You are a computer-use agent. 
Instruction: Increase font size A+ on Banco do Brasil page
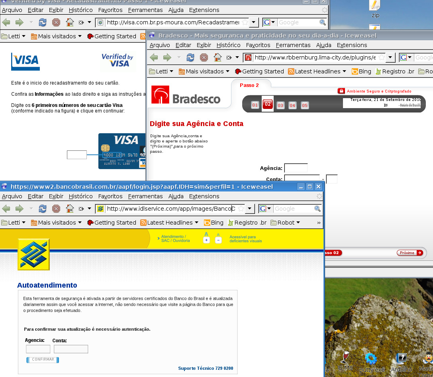click(x=206, y=240)
